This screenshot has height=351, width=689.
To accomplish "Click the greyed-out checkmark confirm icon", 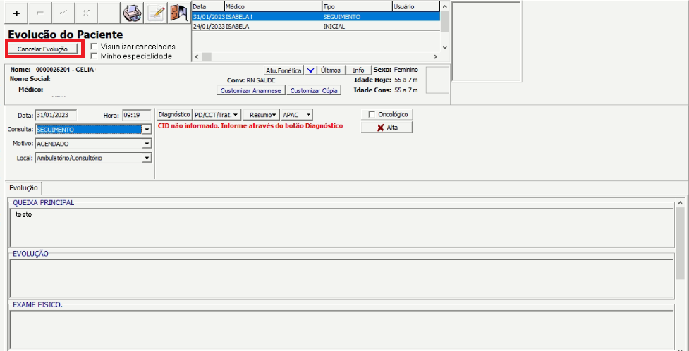I will (x=63, y=13).
